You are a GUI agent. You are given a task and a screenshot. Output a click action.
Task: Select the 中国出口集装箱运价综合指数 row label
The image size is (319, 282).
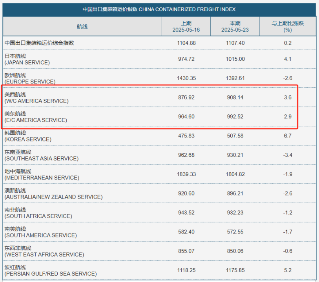point(39,43)
